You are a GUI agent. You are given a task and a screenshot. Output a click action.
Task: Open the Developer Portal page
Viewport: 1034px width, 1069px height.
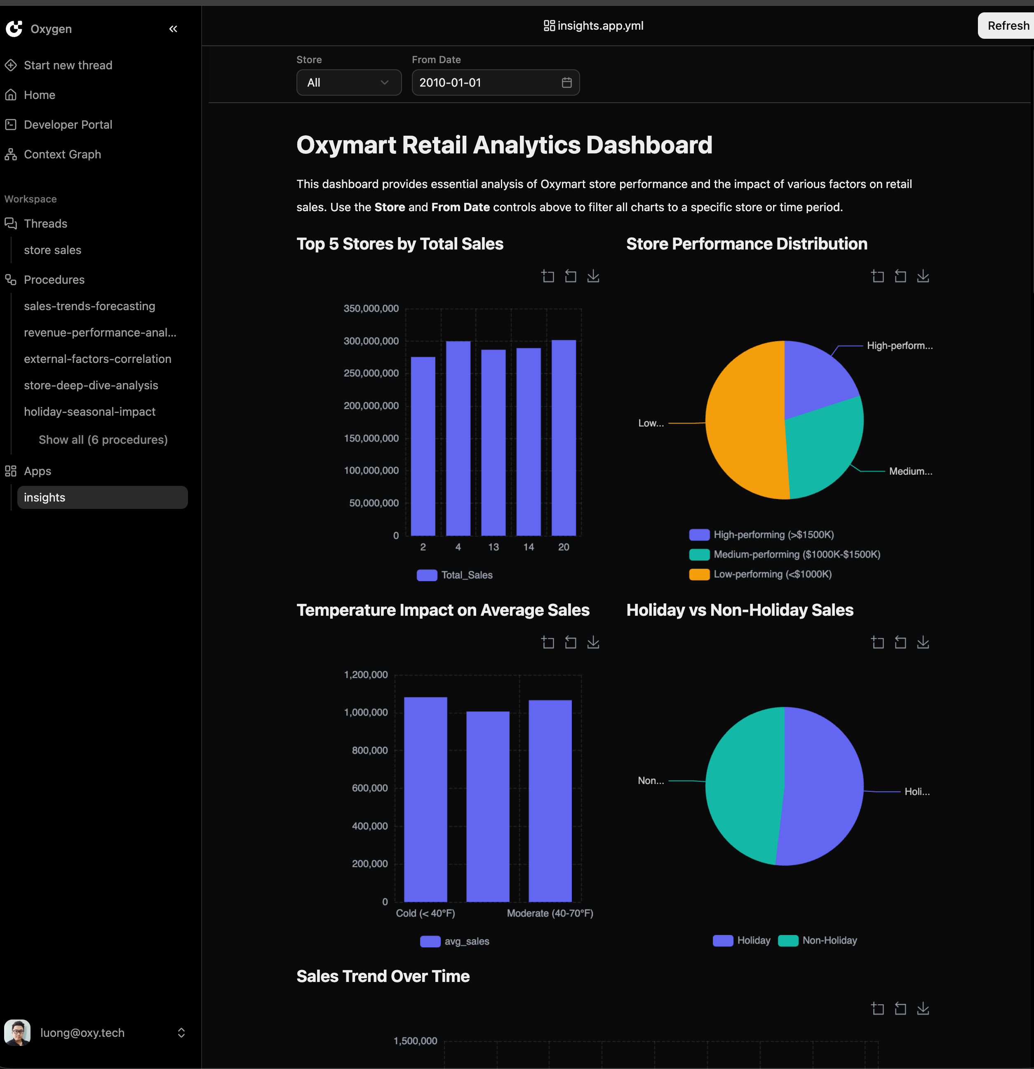[x=68, y=125]
